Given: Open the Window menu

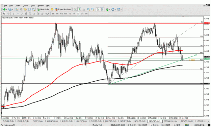Looking at the screenshot, I should (x=41, y=6).
